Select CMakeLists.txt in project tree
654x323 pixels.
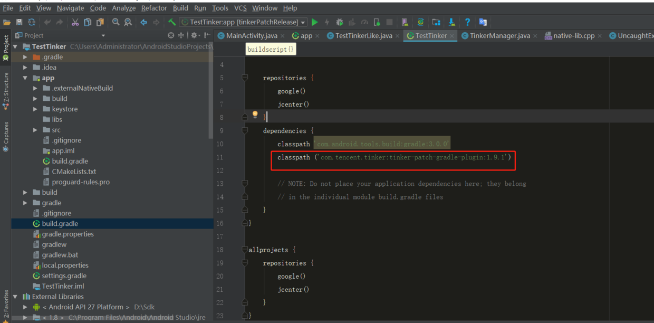pos(74,172)
